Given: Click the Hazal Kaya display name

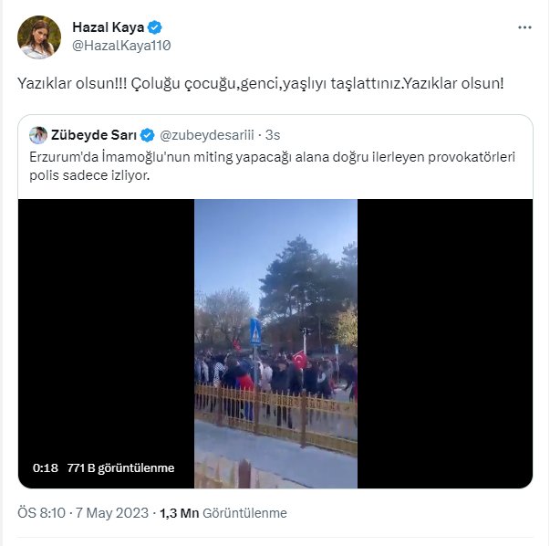Looking at the screenshot, I should 108,27.
